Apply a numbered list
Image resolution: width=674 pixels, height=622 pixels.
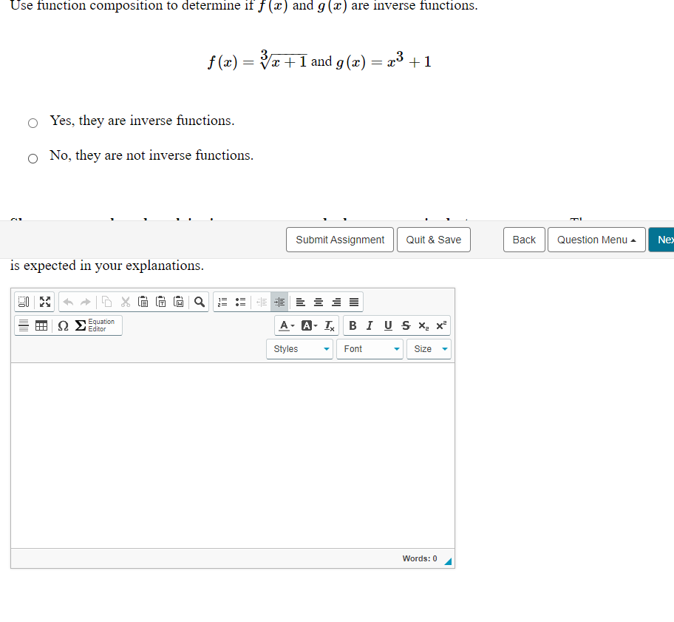(222, 302)
